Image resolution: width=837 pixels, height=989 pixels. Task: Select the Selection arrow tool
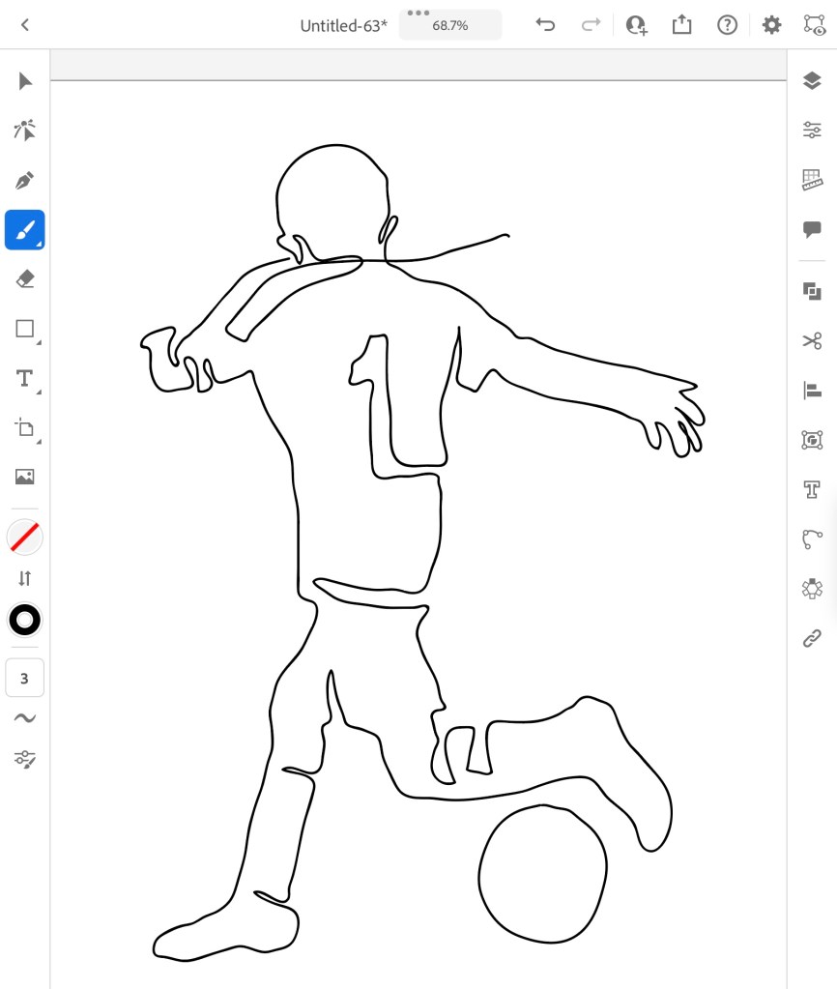pyautogui.click(x=25, y=81)
